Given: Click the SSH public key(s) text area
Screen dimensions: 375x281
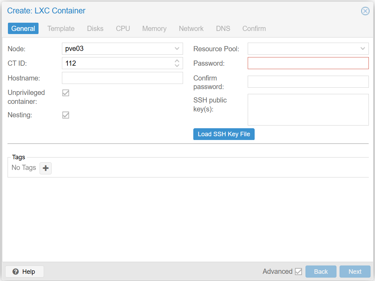Looking at the screenshot, I should [308, 110].
